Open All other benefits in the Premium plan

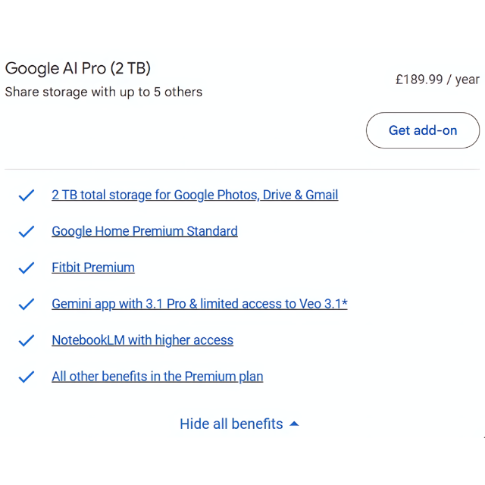(x=157, y=377)
